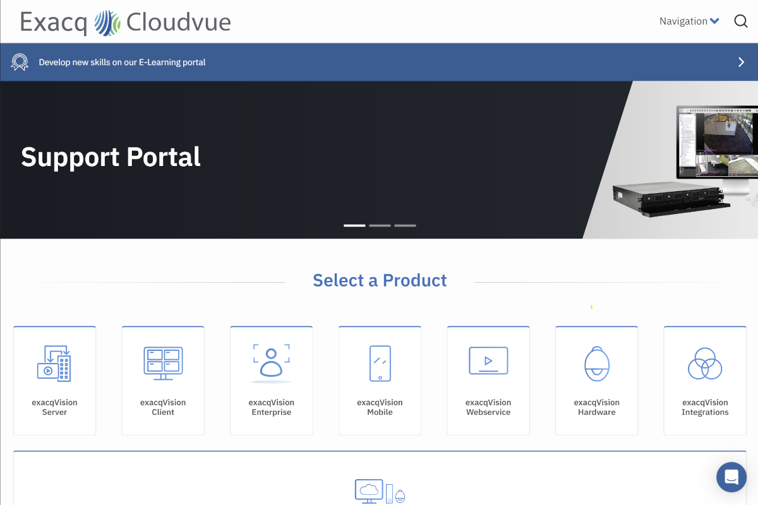Image resolution: width=758 pixels, height=505 pixels.
Task: Open the search magnifier icon
Action: click(x=741, y=21)
